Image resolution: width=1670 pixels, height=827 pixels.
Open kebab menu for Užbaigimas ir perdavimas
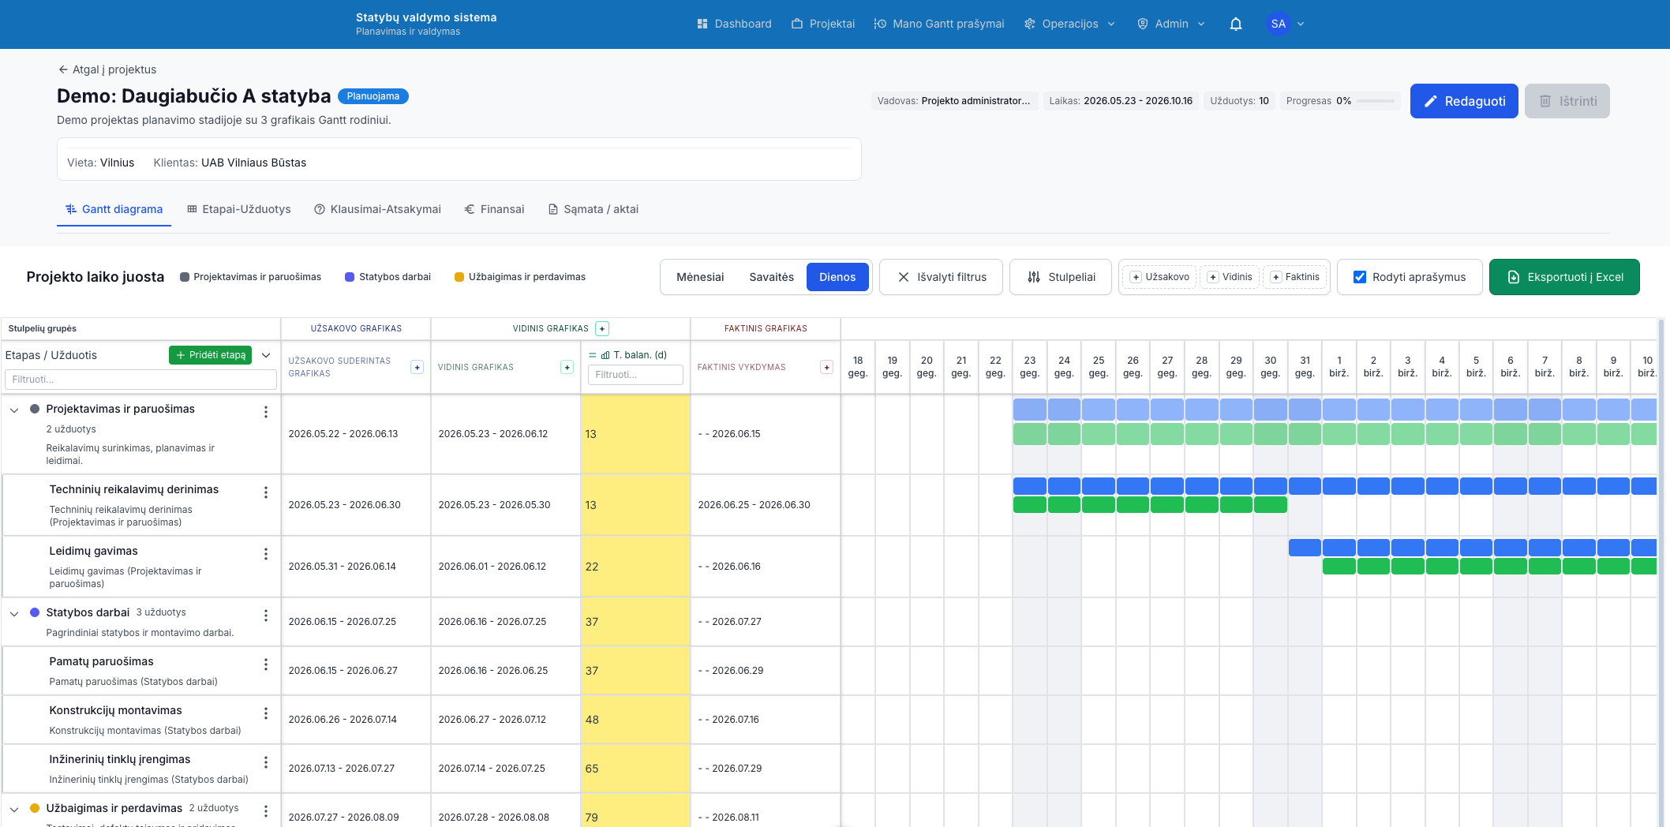coord(266,811)
